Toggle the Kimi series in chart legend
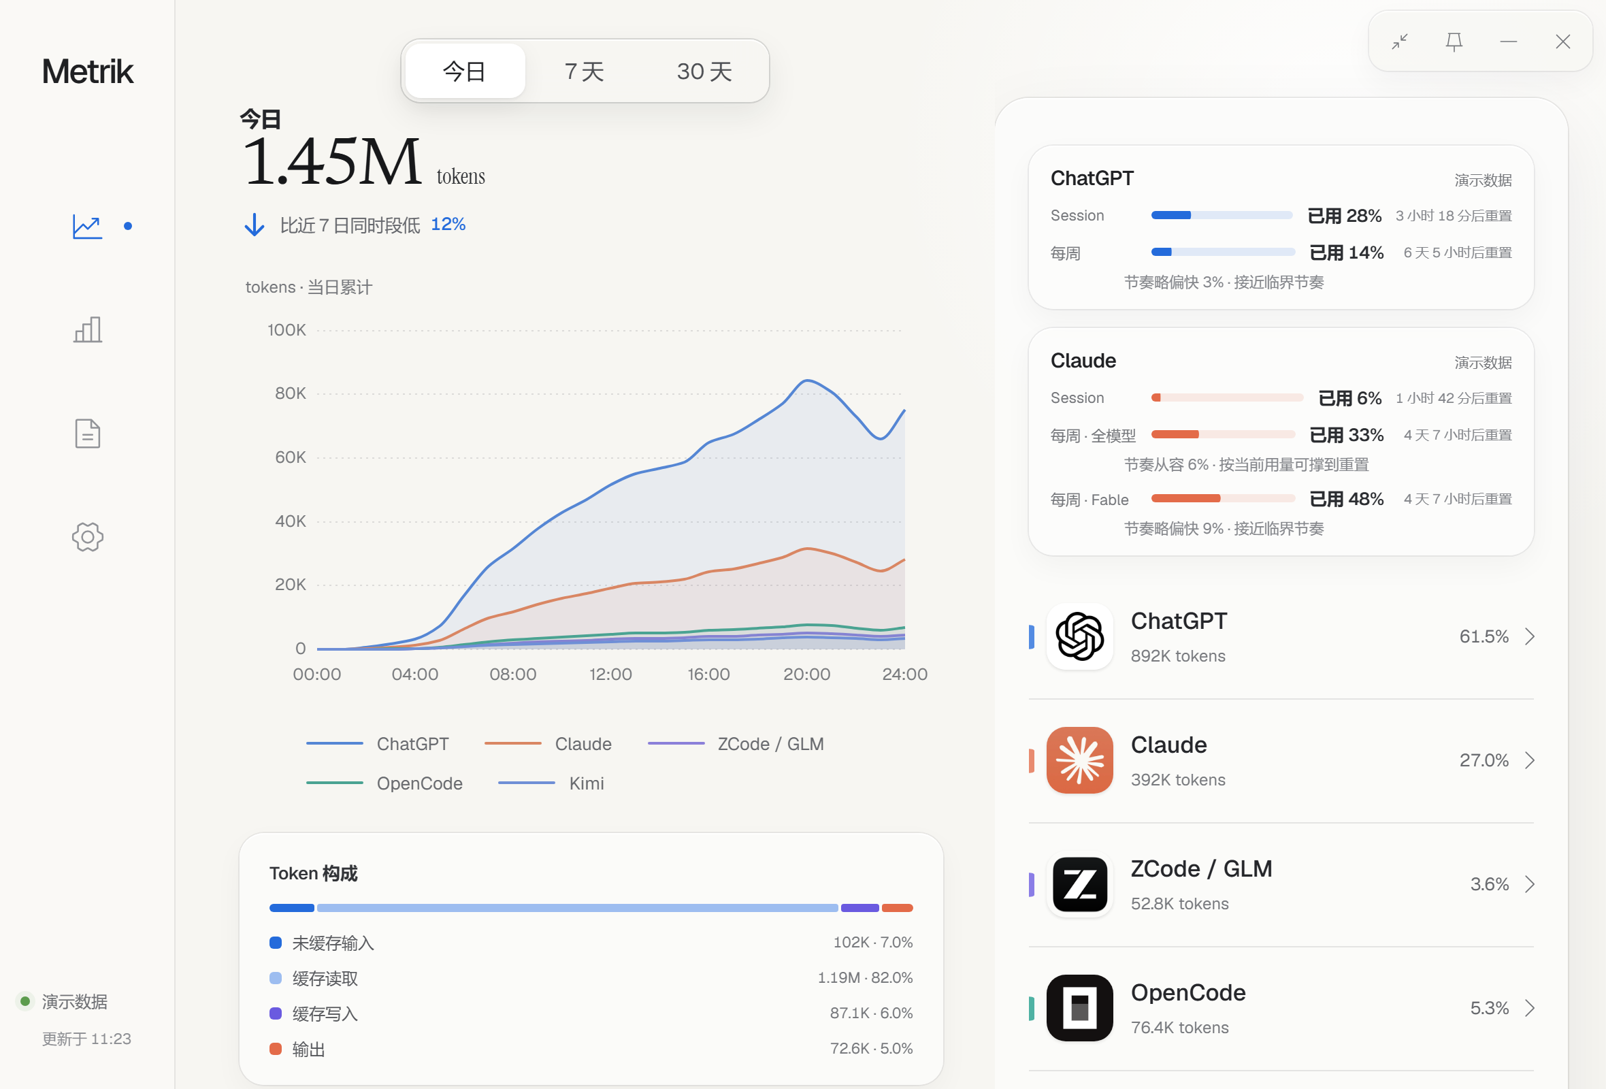 pos(551,783)
